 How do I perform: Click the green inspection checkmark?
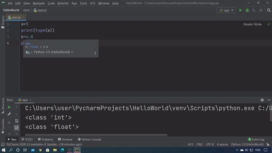click(x=269, y=24)
